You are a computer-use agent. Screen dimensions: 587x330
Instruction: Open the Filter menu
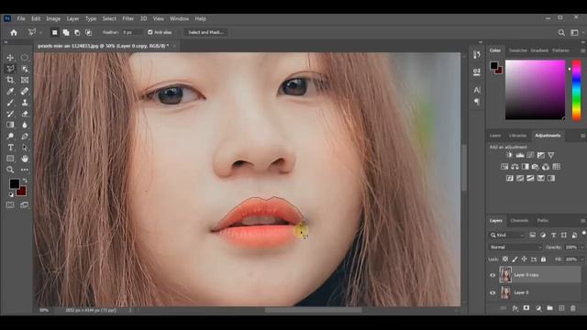(x=128, y=18)
